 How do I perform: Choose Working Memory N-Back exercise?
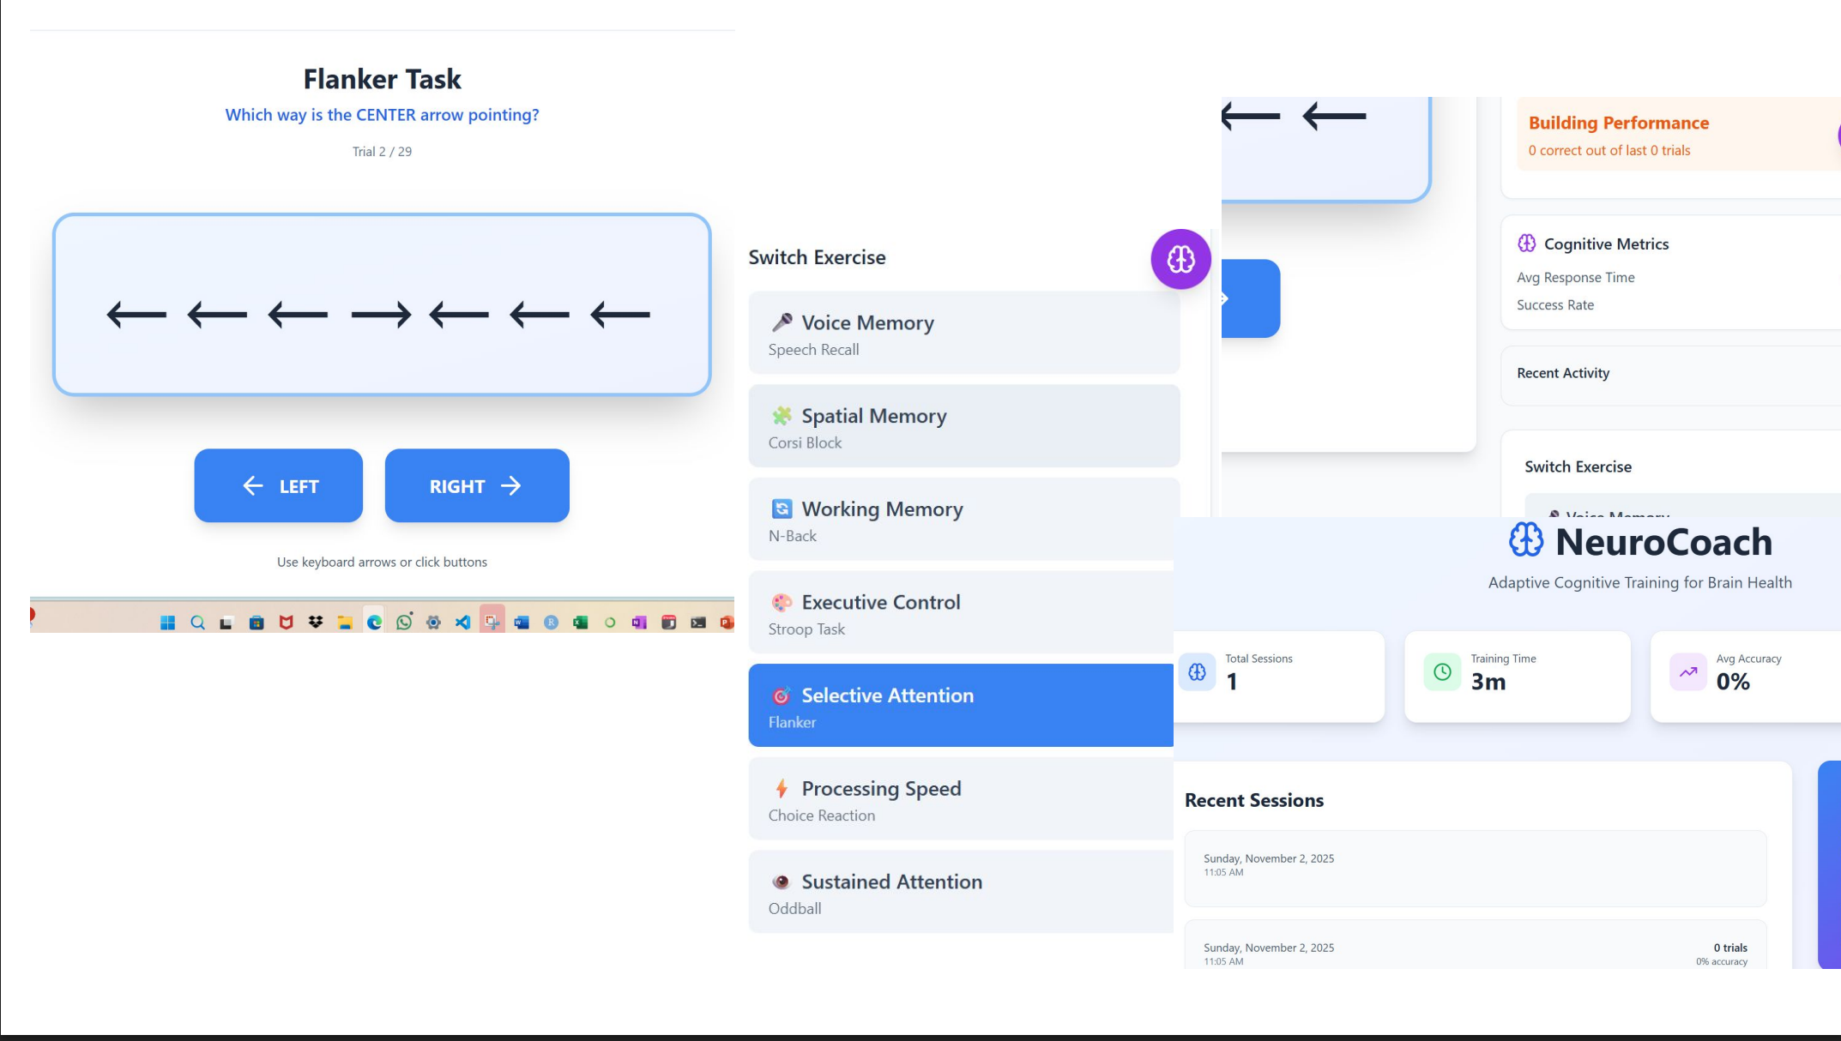(x=961, y=520)
